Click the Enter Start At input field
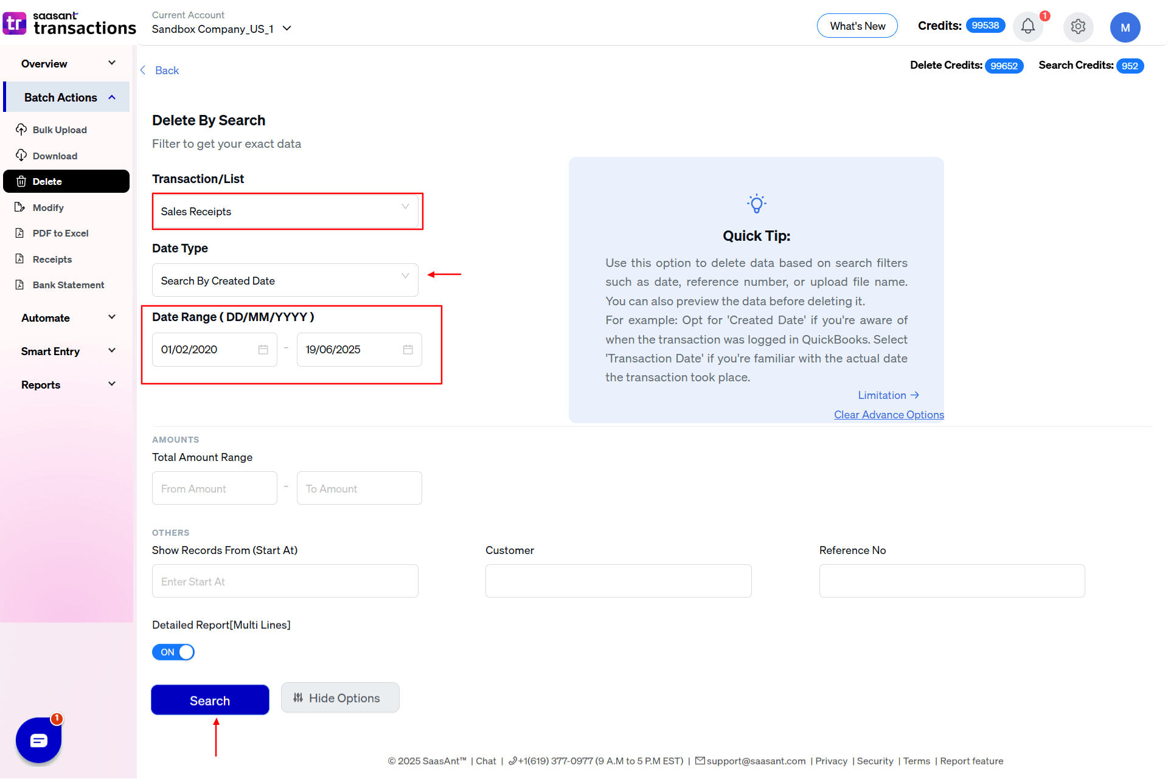The height and width of the screenshot is (779, 1168). pos(285,581)
